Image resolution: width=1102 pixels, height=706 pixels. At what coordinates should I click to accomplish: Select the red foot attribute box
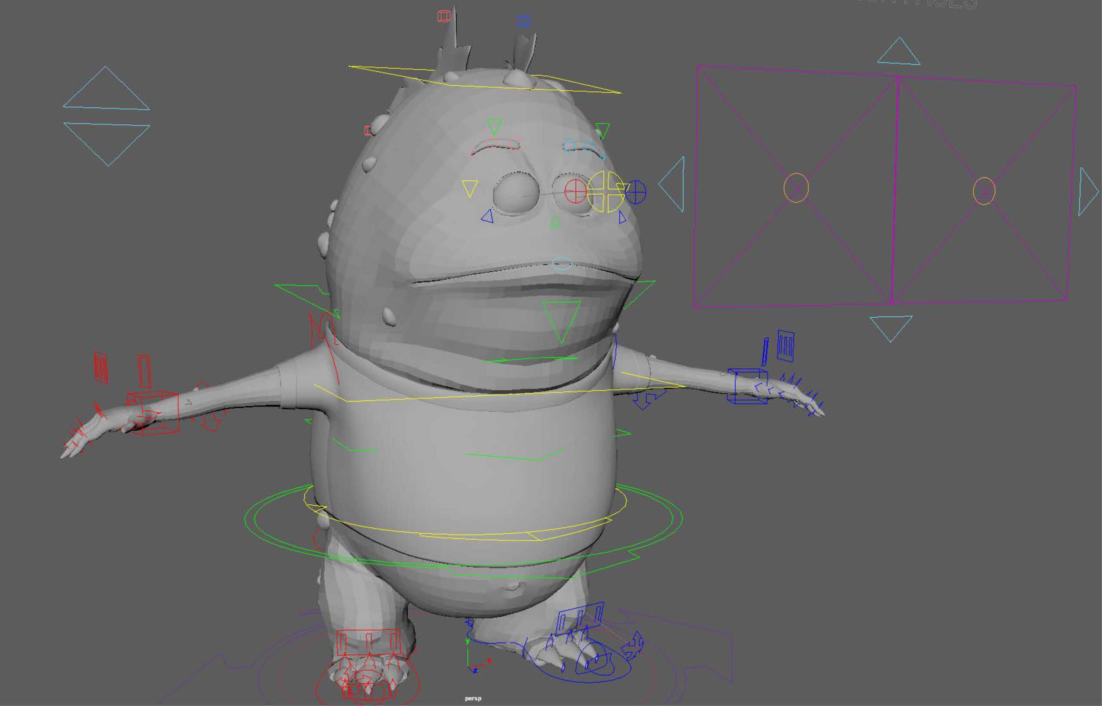369,643
